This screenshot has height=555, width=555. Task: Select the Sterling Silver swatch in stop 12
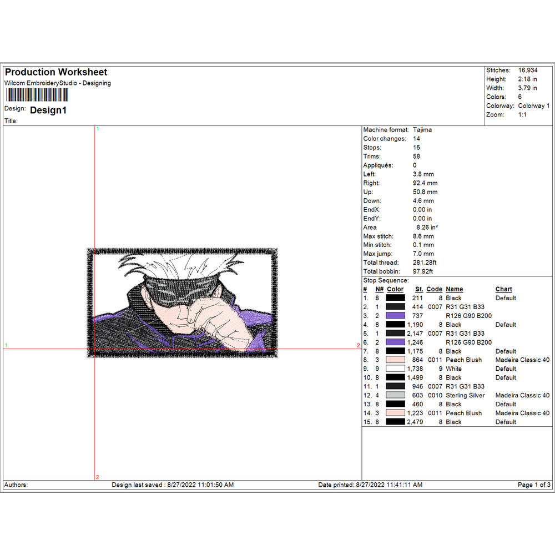point(396,395)
